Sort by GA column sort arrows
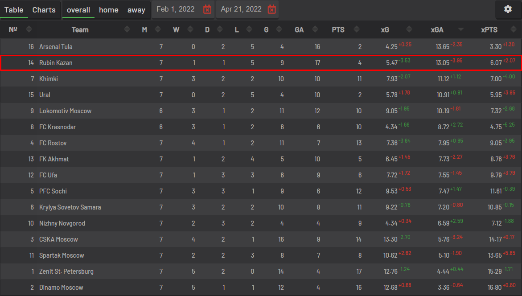The image size is (522, 296). pos(315,29)
